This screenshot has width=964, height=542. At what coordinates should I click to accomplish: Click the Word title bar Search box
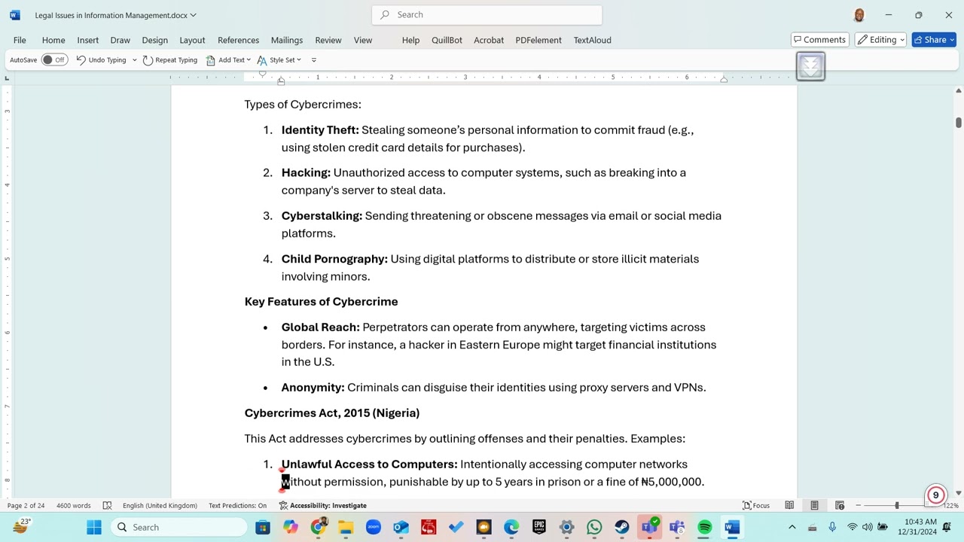[487, 14]
